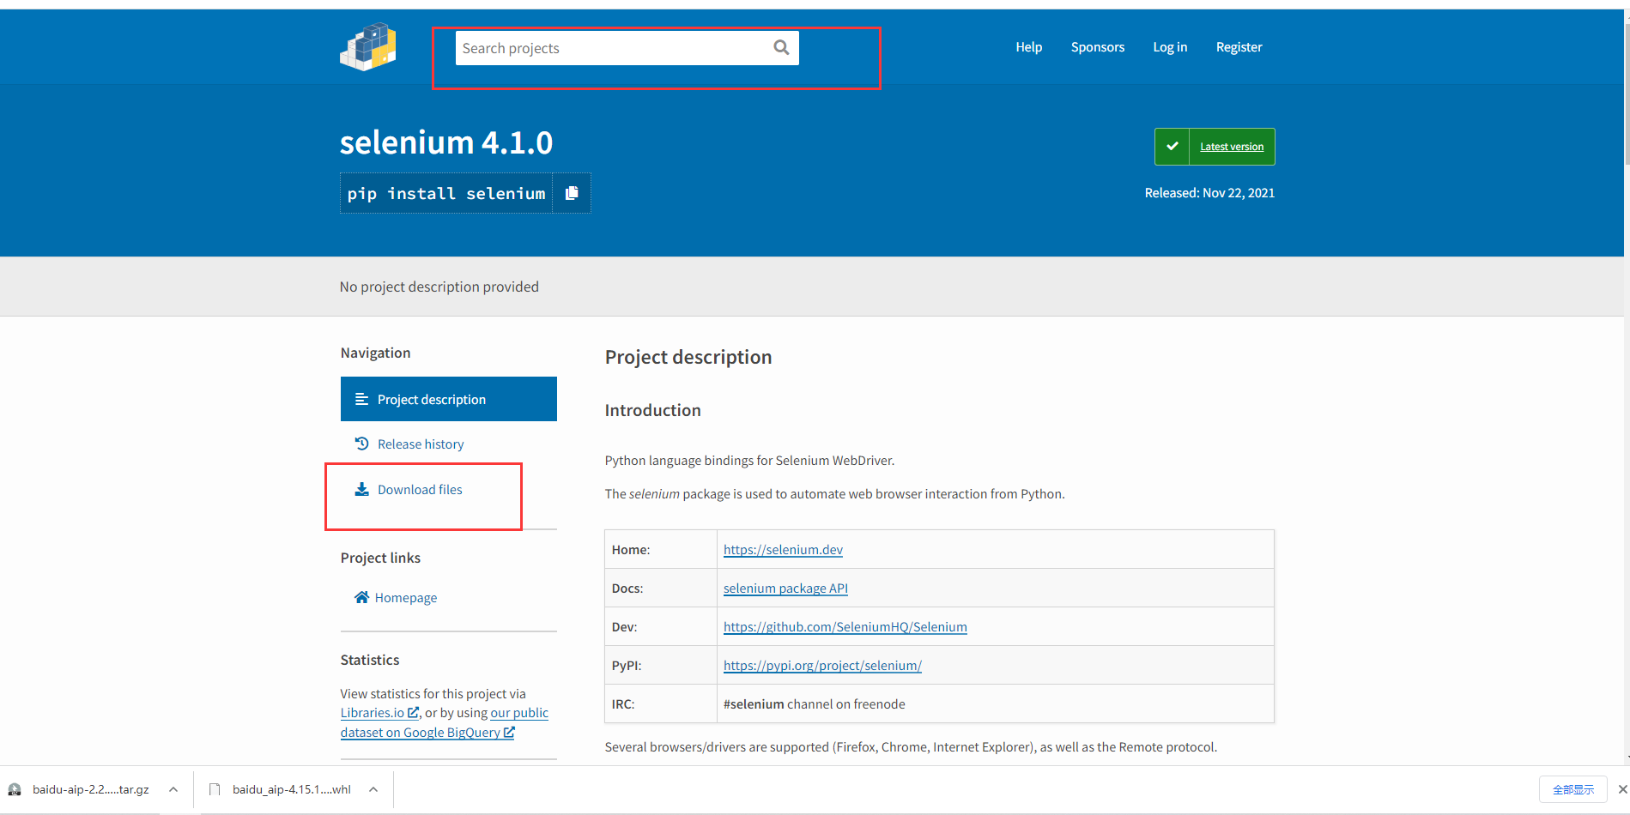Click the 'No project description provided' text
The height and width of the screenshot is (815, 1630).
click(x=439, y=287)
